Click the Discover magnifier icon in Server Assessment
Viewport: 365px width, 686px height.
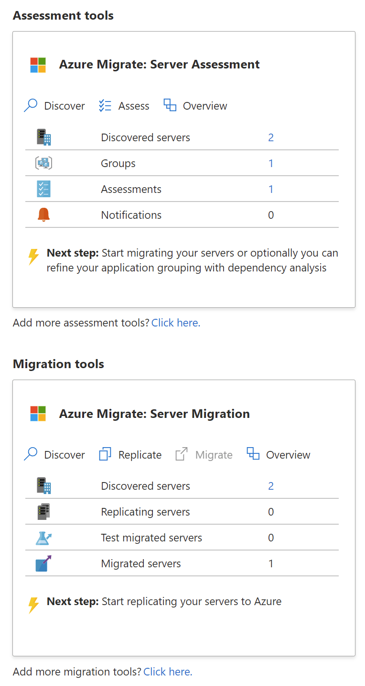pyautogui.click(x=31, y=106)
